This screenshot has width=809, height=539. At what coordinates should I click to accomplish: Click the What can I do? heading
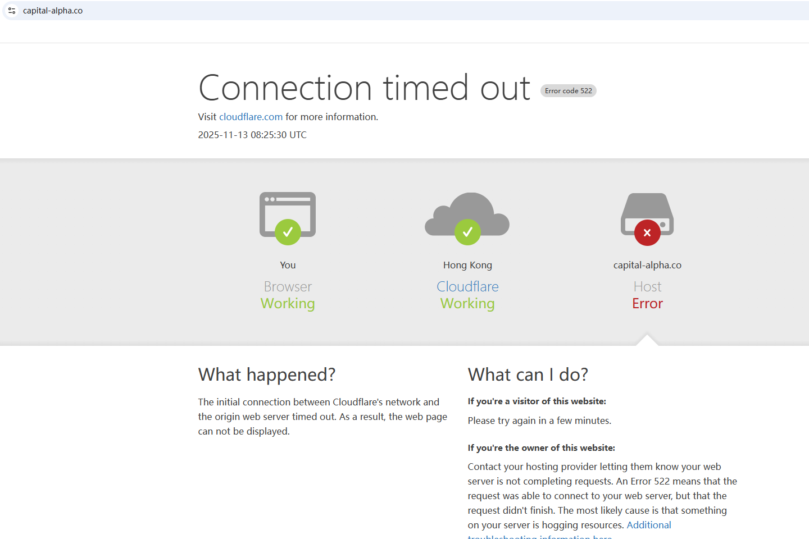528,374
